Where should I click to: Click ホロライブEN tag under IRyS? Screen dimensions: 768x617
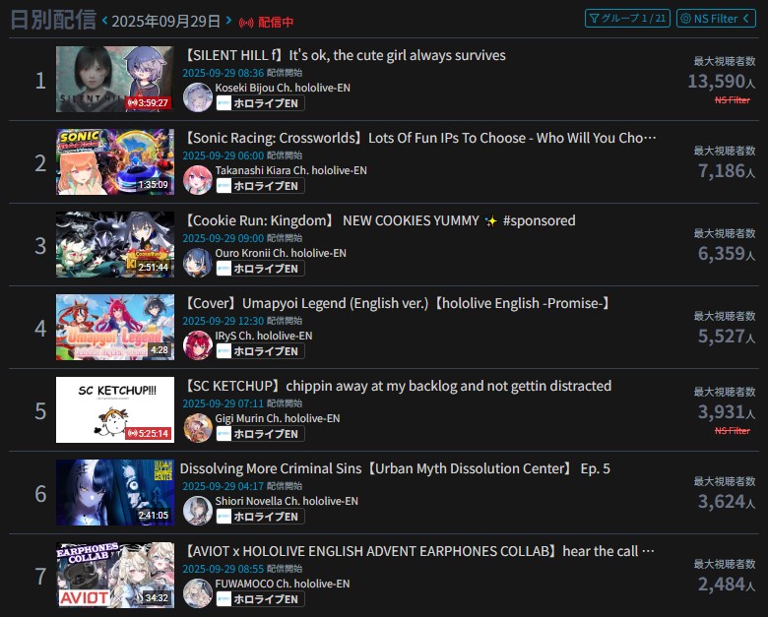(260, 351)
